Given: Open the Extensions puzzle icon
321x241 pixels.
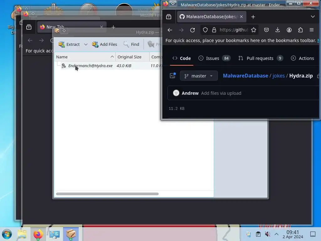Looking at the screenshot, I should point(300,30).
